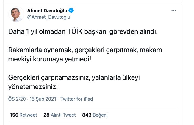This screenshot has height=125, width=194.
Task: Click the 'mevkiyi korumaya yetmedi!' line
Action: coord(48,59)
